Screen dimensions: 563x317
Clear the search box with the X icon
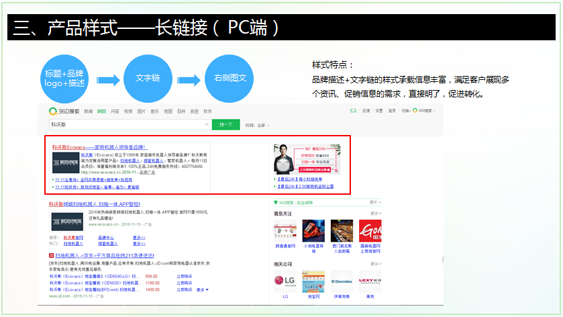tap(206, 125)
